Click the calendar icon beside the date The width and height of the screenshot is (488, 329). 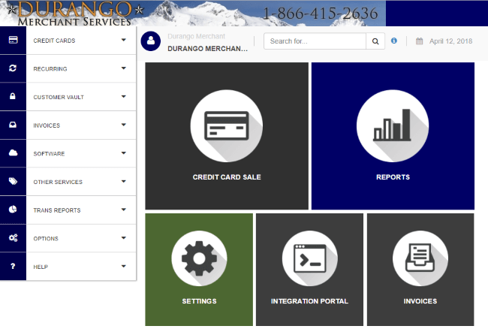point(419,41)
